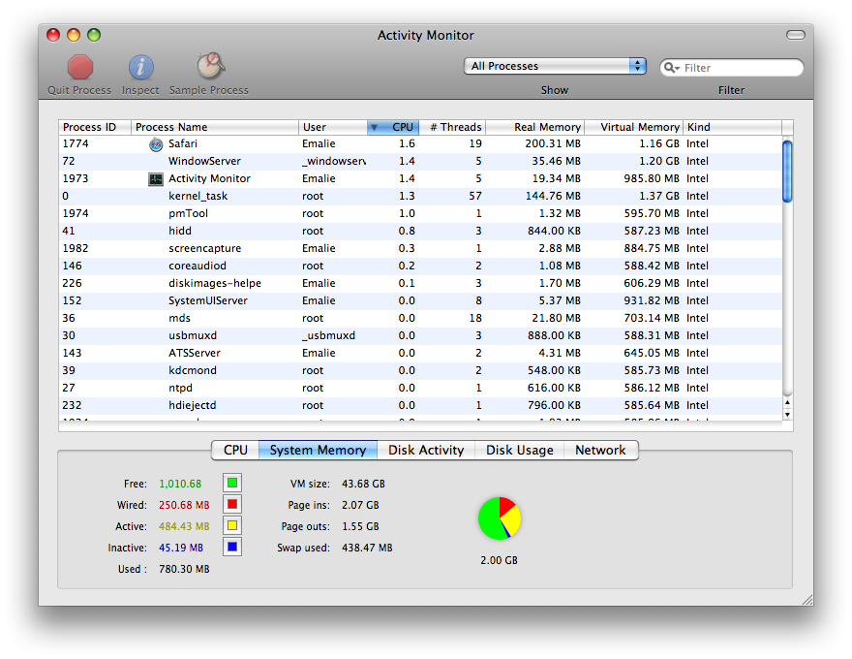This screenshot has width=852, height=659.
Task: Select the coreaudiod process row
Action: 420,266
